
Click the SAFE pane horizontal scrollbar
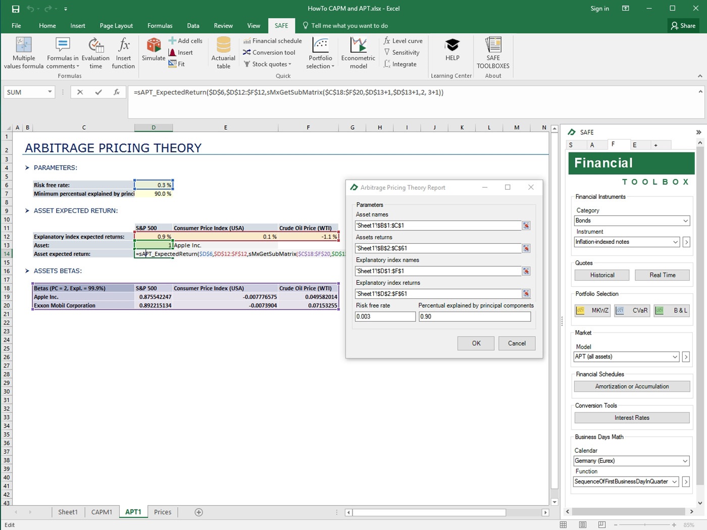(x=629, y=512)
